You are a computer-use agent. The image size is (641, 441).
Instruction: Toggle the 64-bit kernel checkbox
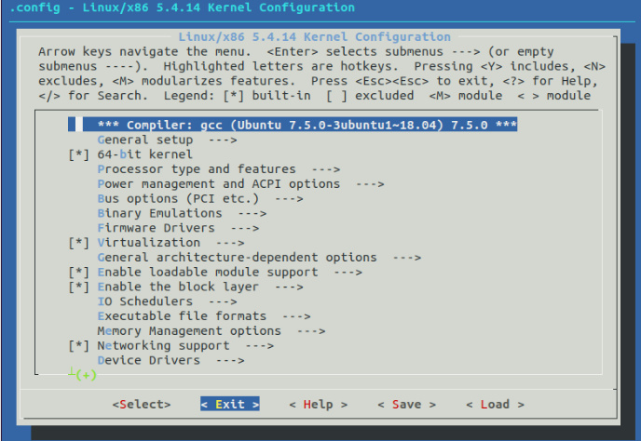tap(78, 154)
